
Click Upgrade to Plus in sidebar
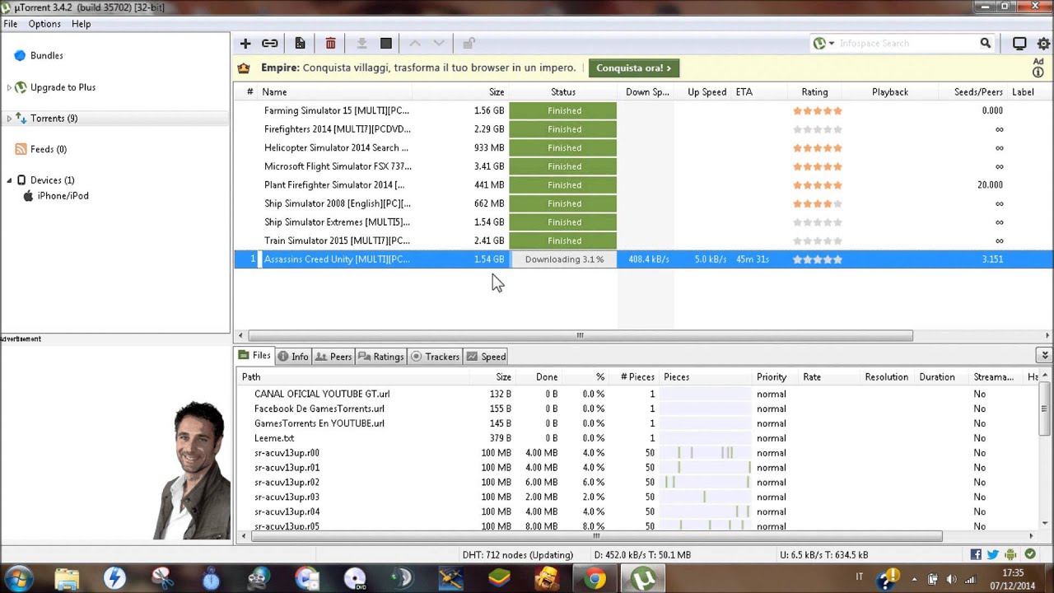point(63,87)
